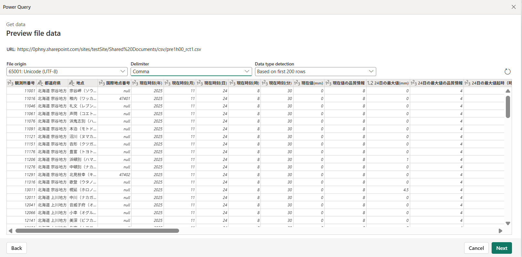Click the 北海道 上川地方 cell in row 12011
The width and height of the screenshot is (522, 257).
click(52, 197)
